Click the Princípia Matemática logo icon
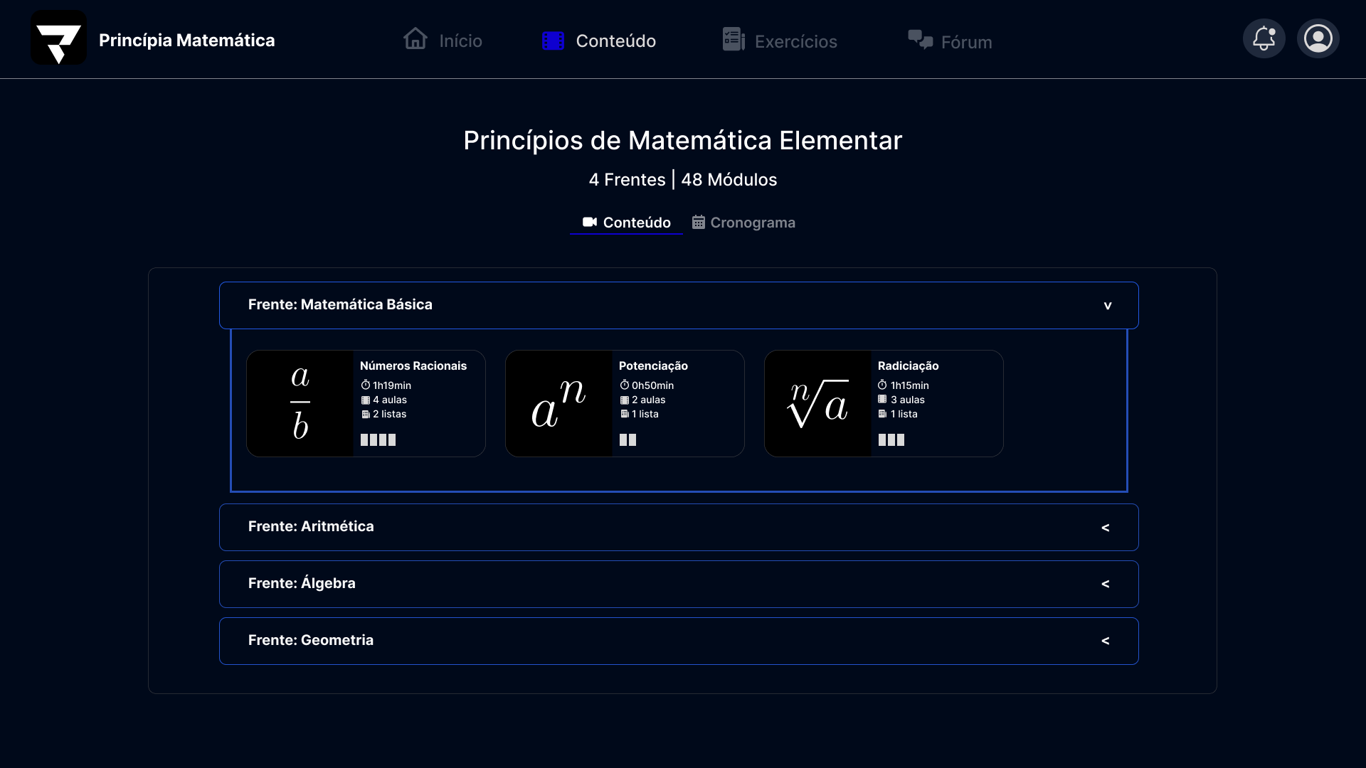Viewport: 1366px width, 768px height. click(x=58, y=38)
